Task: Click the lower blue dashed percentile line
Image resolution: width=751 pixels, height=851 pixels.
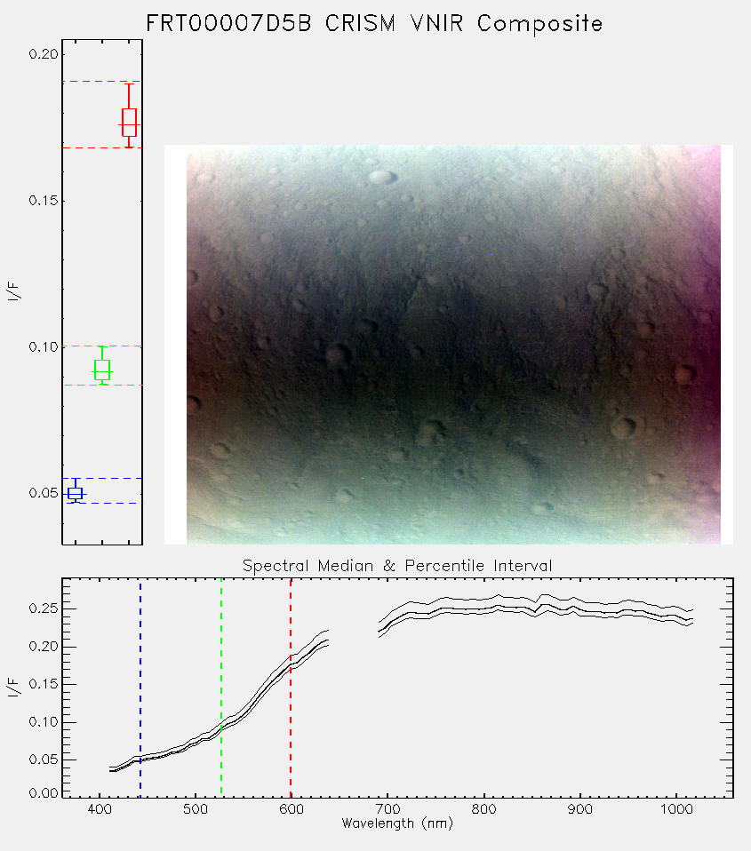Action: (102, 503)
